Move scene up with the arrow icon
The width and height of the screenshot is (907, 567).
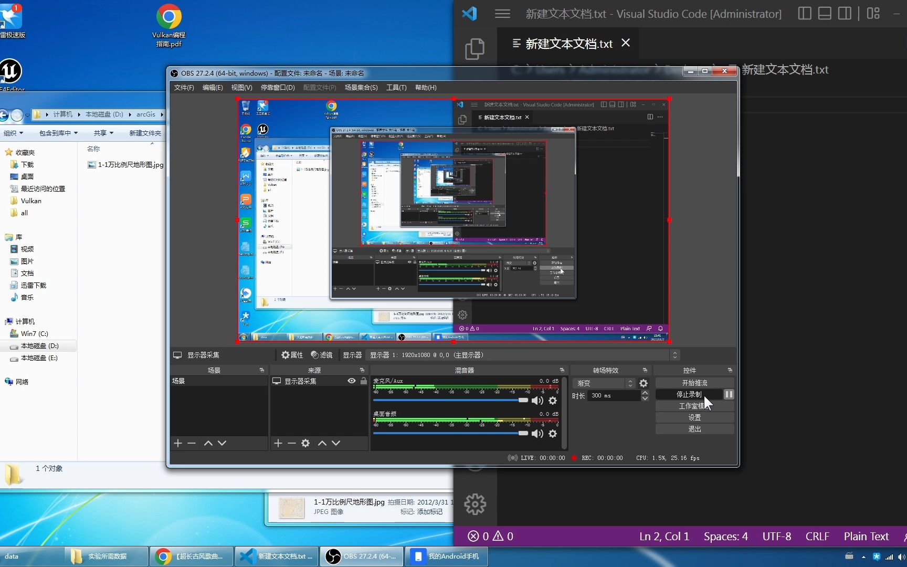tap(208, 444)
